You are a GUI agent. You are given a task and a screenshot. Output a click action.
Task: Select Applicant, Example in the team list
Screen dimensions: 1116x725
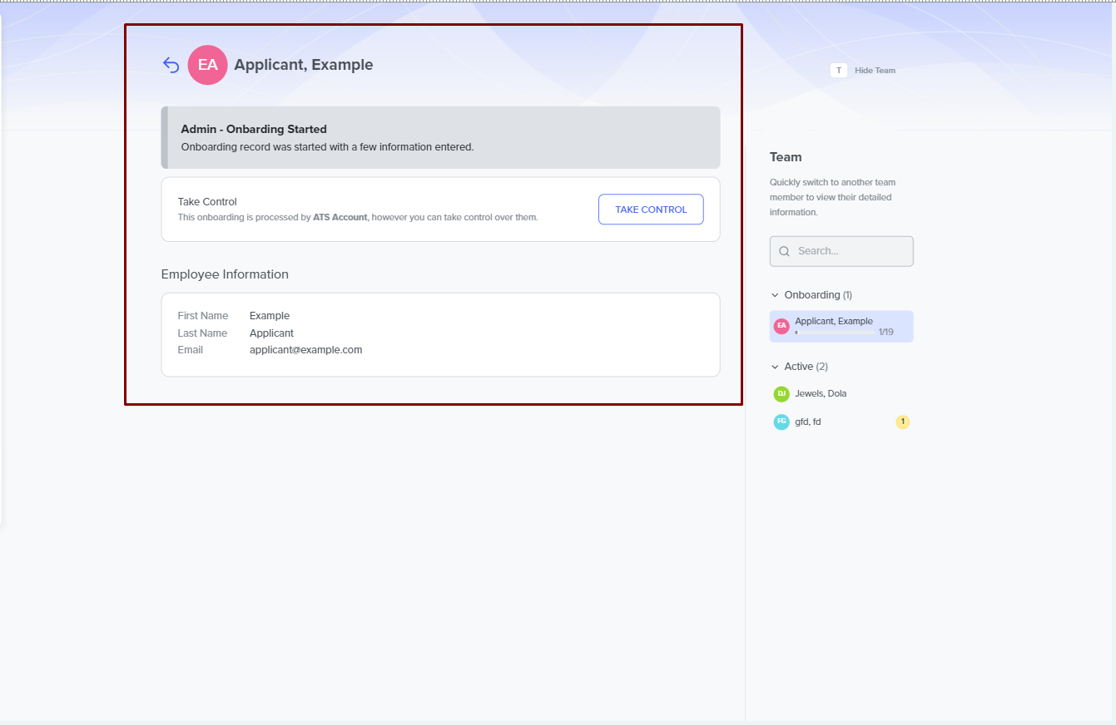click(834, 321)
